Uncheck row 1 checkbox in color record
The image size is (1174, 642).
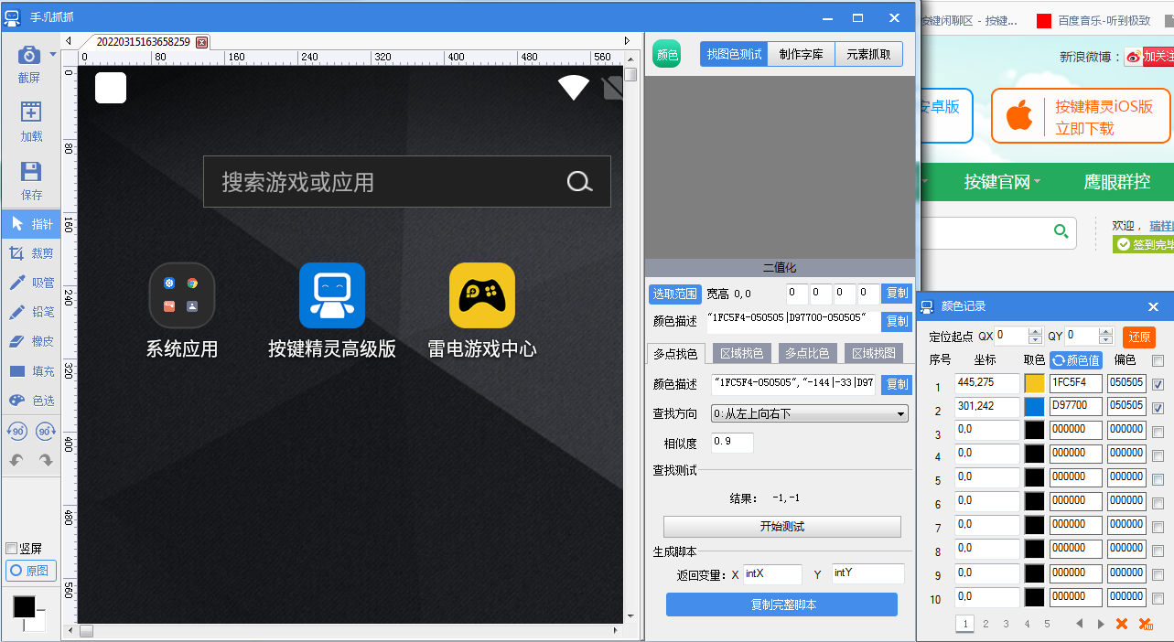click(1158, 384)
